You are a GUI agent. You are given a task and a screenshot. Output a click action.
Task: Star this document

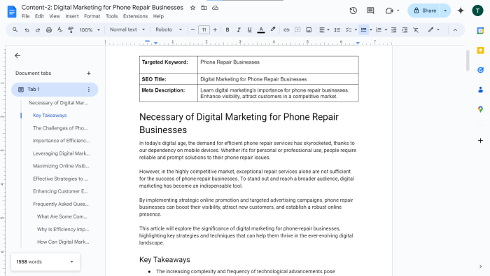tap(192, 8)
